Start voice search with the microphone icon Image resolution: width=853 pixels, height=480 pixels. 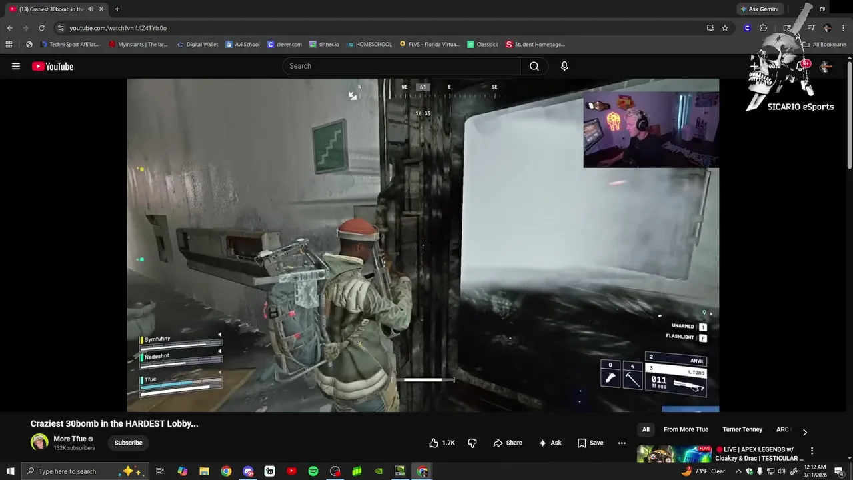pyautogui.click(x=564, y=66)
